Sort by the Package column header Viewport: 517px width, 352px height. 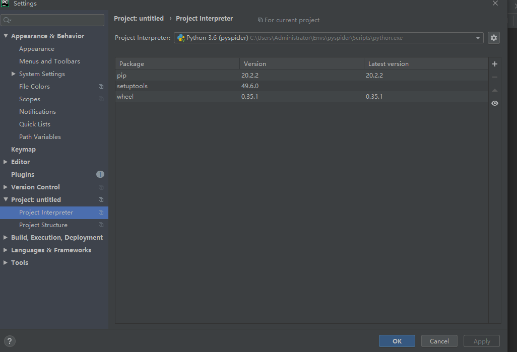click(x=177, y=64)
